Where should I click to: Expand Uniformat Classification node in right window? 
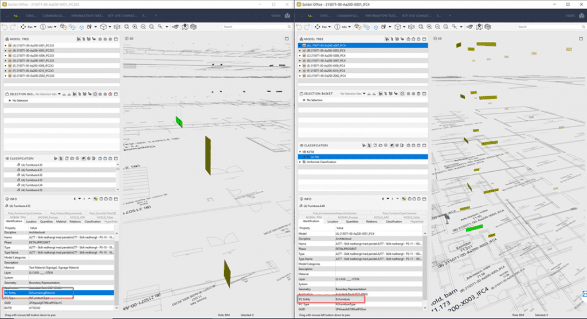pyautogui.click(x=300, y=162)
